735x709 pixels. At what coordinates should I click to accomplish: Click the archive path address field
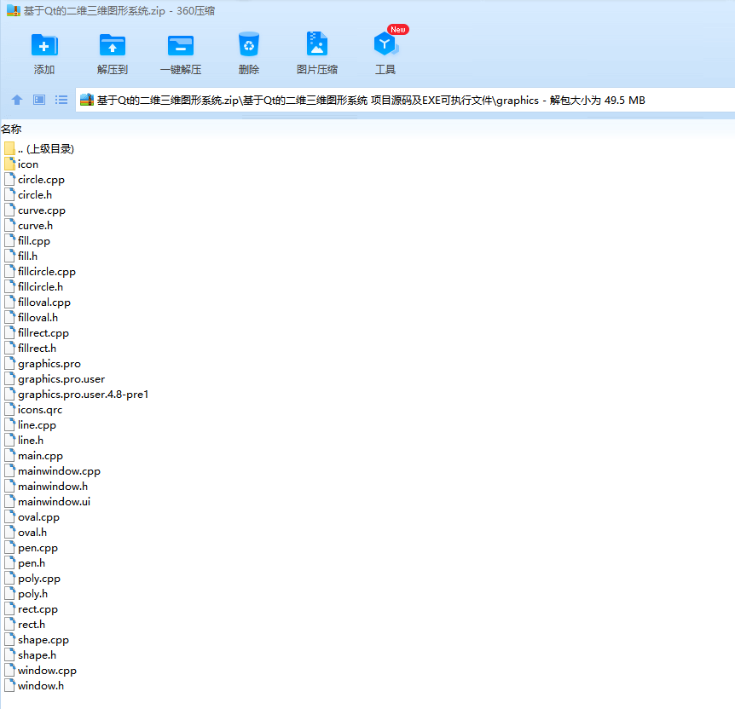(405, 100)
